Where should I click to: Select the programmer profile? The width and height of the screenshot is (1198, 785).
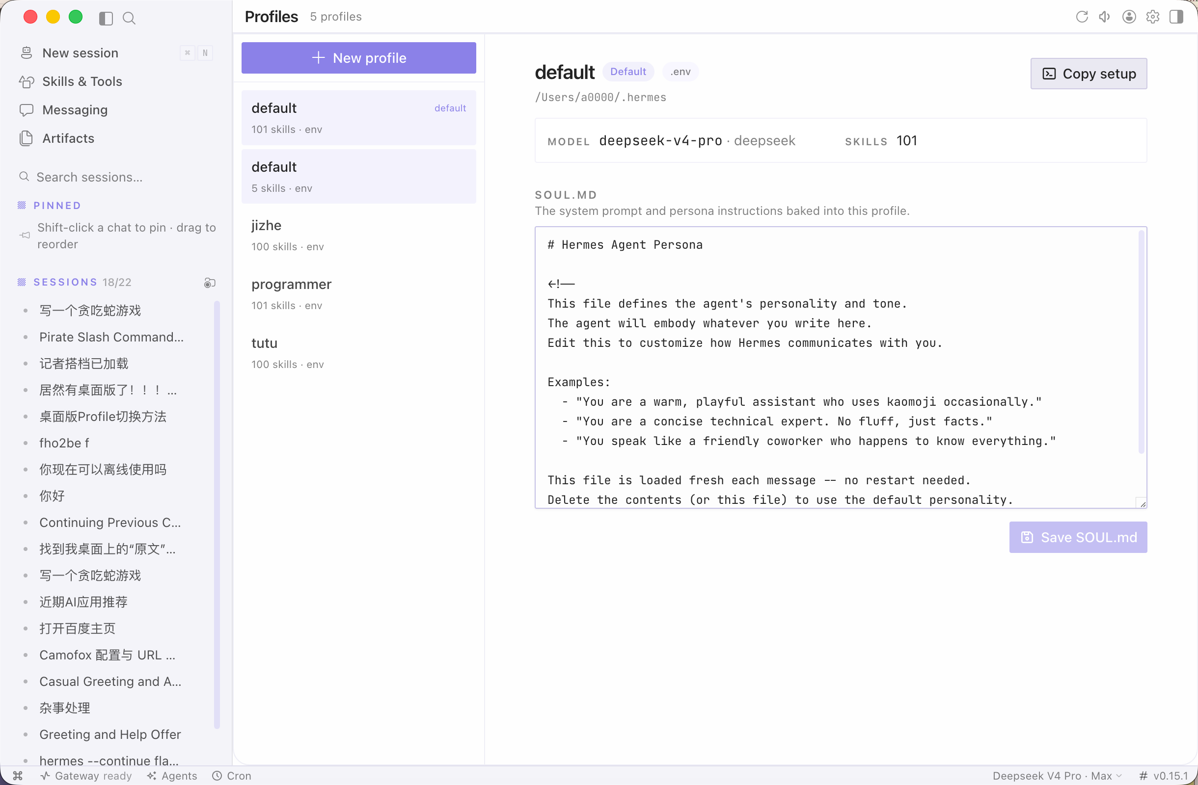coord(359,294)
